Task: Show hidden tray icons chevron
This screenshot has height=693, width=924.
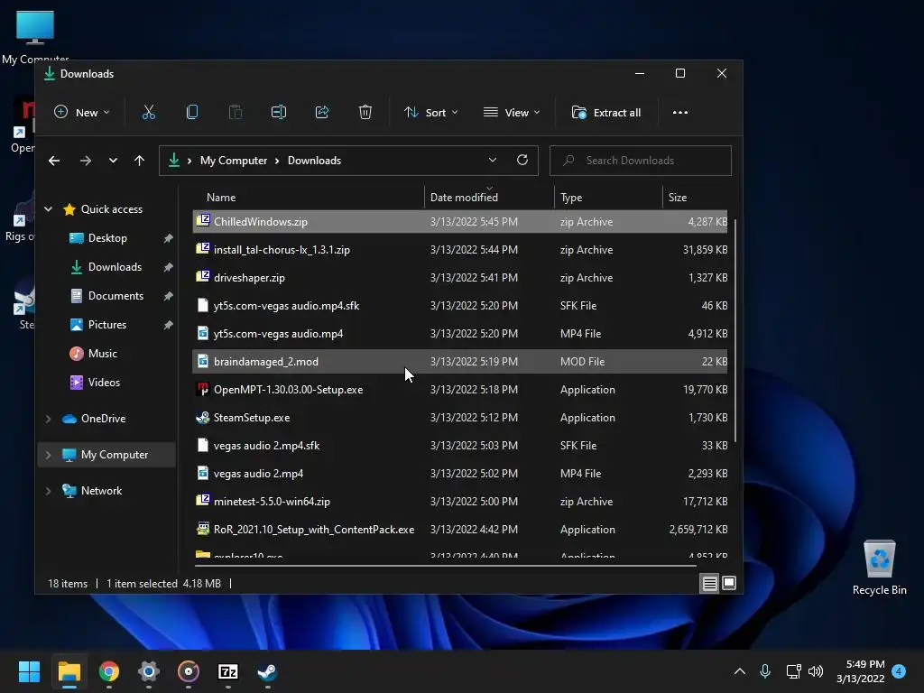Action: point(740,671)
